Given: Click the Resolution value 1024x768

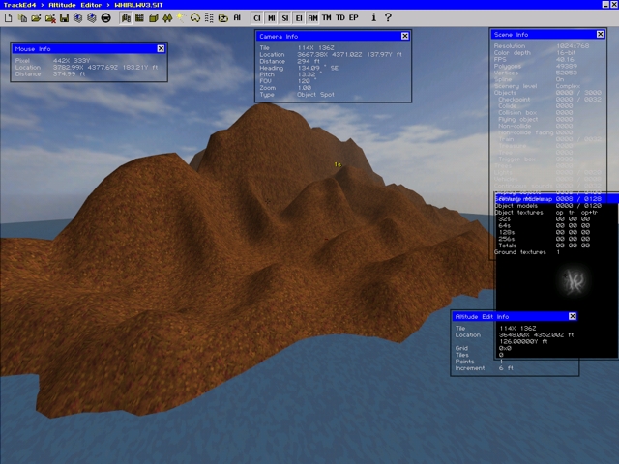Looking at the screenshot, I should 573,46.
